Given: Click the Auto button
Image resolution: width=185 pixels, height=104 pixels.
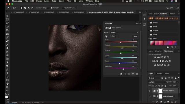Looking at the screenshot, I should (135, 36).
